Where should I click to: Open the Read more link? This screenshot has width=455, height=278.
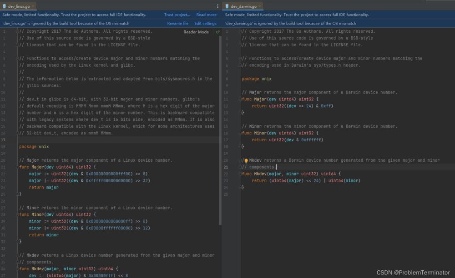(206, 15)
